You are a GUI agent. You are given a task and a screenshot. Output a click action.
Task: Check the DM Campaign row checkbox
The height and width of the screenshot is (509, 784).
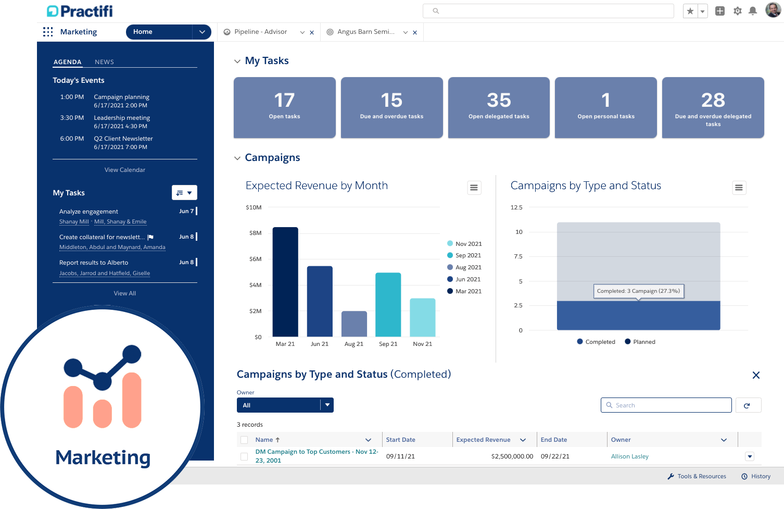tap(244, 456)
